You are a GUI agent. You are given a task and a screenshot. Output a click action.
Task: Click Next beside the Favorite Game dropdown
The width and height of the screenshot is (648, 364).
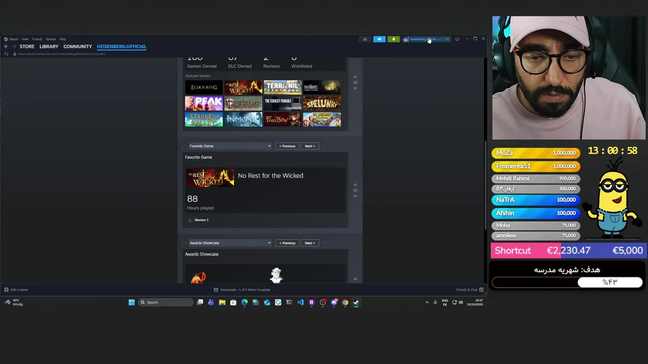click(x=310, y=146)
